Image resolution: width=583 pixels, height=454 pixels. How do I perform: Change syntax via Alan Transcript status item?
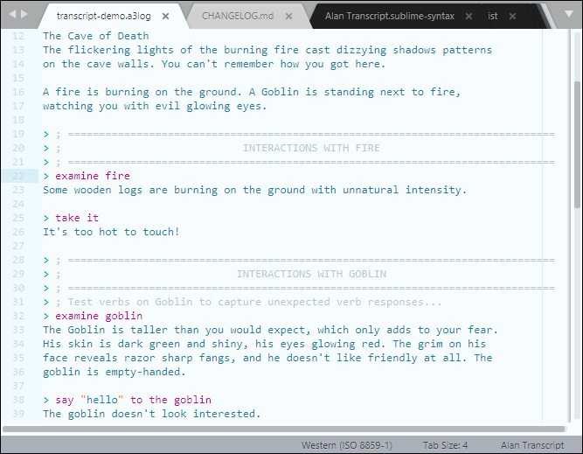point(532,445)
